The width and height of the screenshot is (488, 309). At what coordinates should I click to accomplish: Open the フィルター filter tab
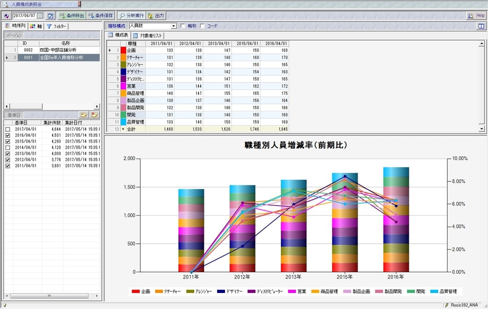57,26
